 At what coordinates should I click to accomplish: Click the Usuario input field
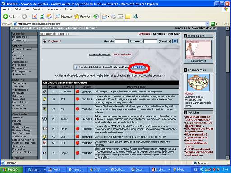122,41
